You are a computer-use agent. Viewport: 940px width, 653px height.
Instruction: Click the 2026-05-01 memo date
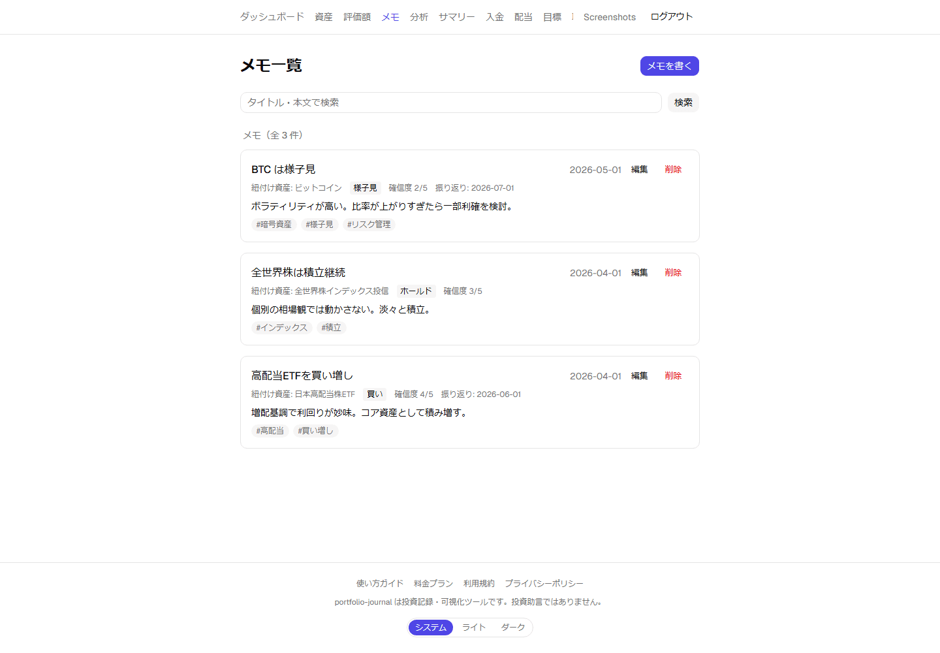[595, 170]
